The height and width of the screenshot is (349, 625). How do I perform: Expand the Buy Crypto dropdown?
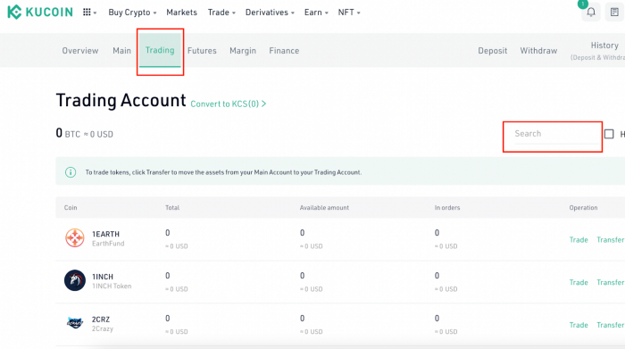(132, 12)
